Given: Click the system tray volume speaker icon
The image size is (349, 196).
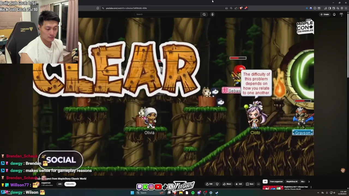Looking at the screenshot, I should 334,193.
